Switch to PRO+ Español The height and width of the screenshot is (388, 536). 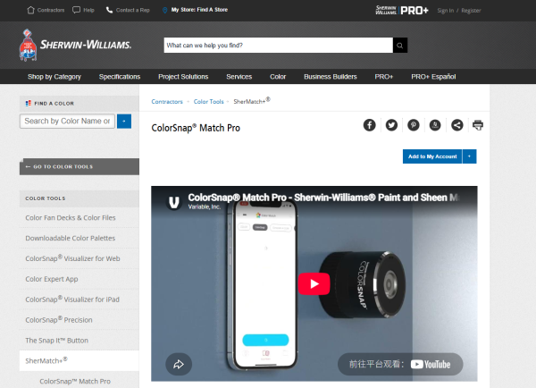433,77
